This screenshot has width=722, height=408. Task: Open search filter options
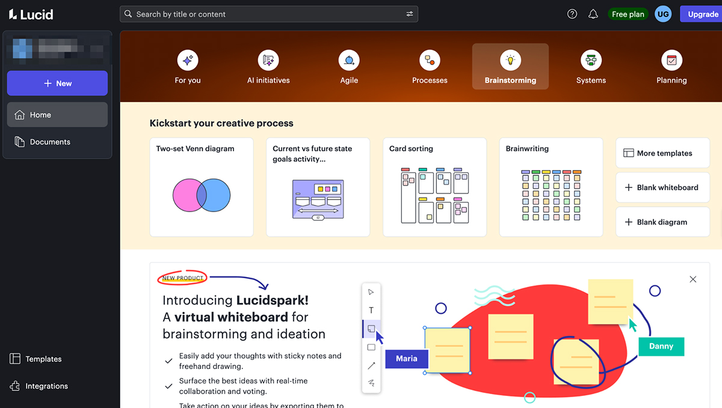409,13
